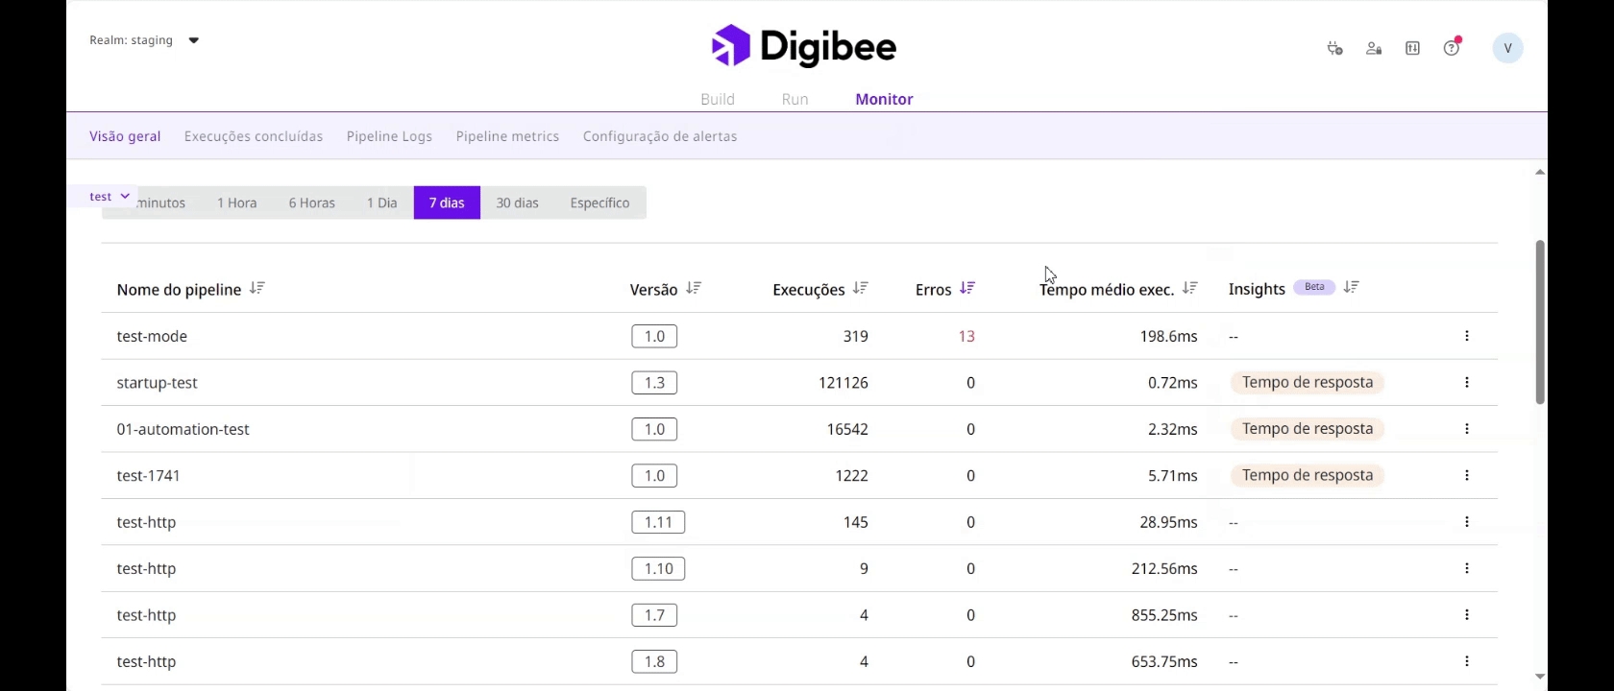Choose the Específico time range option
This screenshot has width=1614, height=691.
tap(599, 203)
